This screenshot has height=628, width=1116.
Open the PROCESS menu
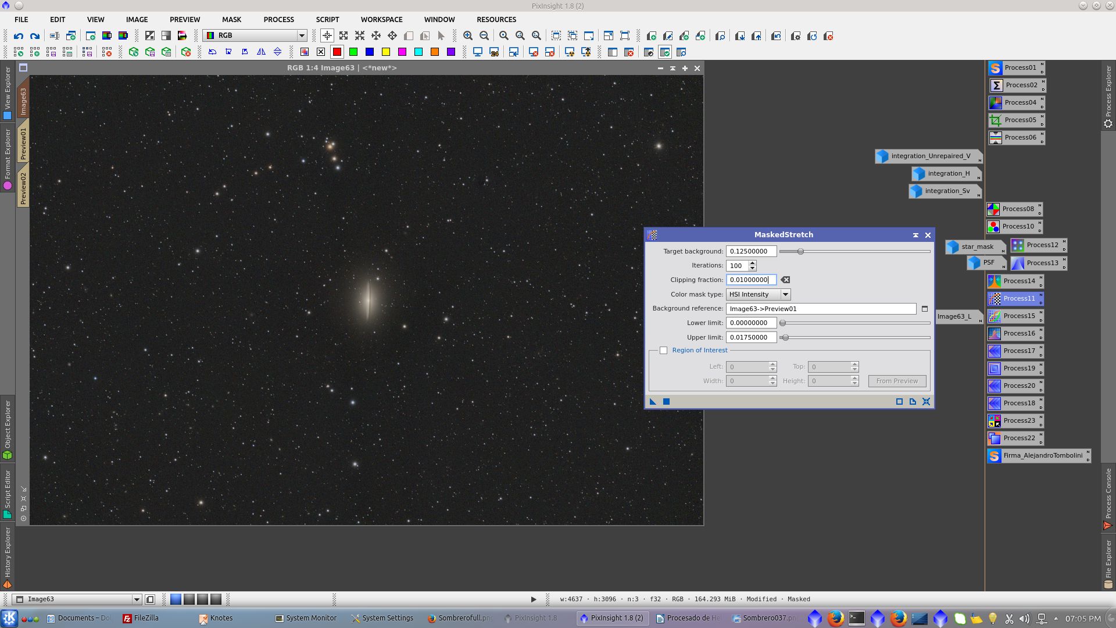point(278,19)
